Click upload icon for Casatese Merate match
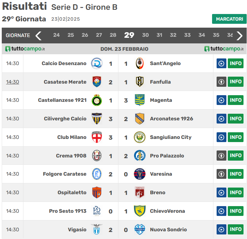Viewport: 247px width, 239px height. pos(221,82)
